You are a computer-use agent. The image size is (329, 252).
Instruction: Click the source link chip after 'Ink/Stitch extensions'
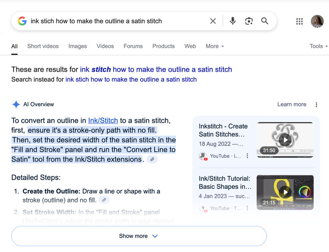pos(152,159)
